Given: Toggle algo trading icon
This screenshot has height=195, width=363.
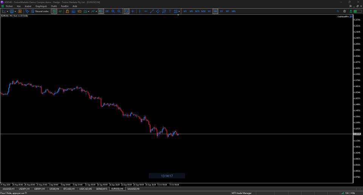Looking at the screenshot, I should 27,11.
